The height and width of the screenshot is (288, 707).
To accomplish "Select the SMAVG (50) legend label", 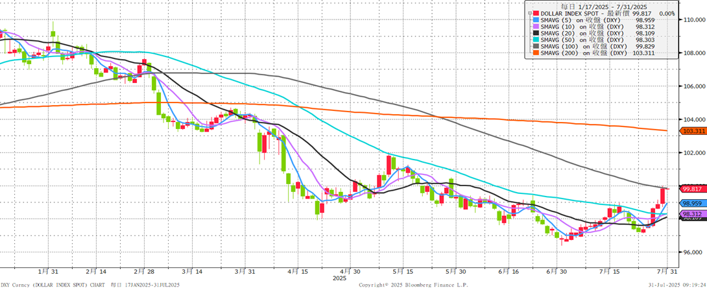I will (582, 40).
